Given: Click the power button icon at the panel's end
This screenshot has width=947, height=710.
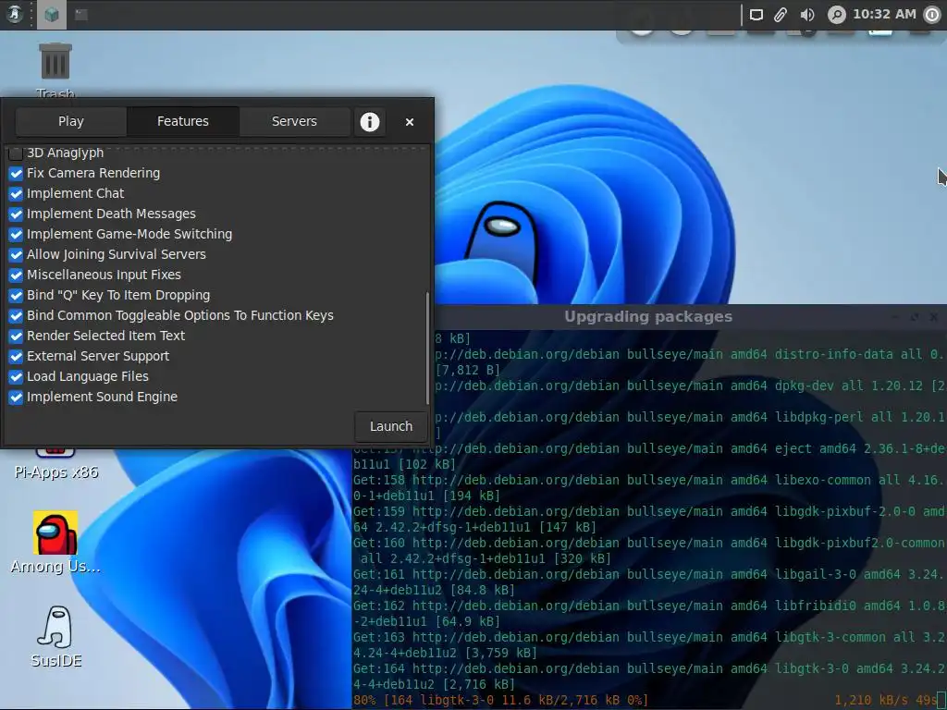Looking at the screenshot, I should coord(932,15).
